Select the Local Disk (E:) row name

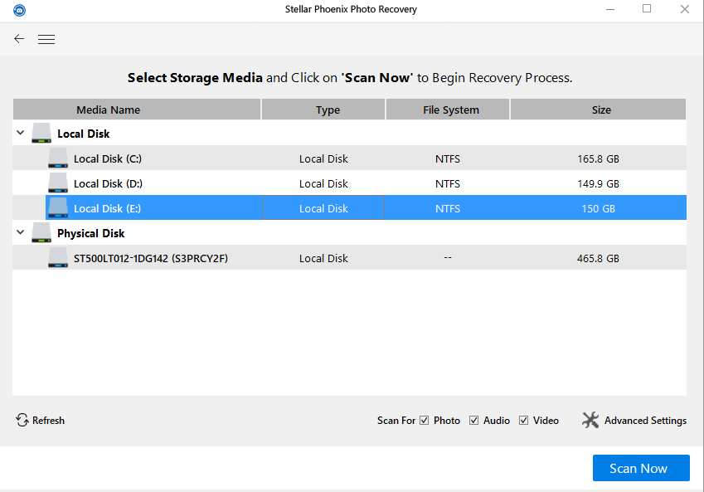click(107, 208)
